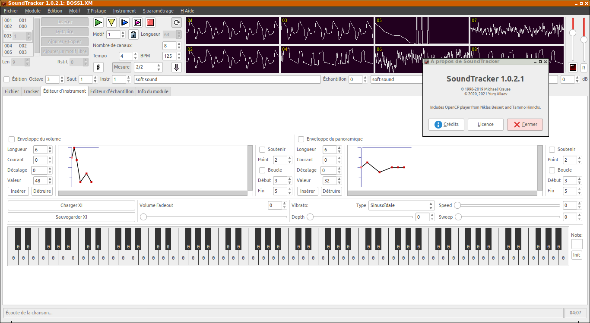This screenshot has height=323, width=590.
Task: Toggle the Enveloppe du panoramique checkbox
Action: [x=301, y=139]
